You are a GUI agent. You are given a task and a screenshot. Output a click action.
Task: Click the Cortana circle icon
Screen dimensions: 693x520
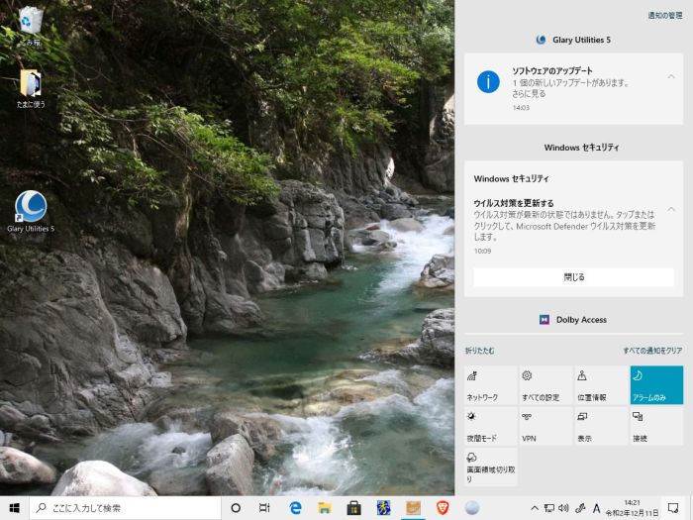pyautogui.click(x=236, y=507)
